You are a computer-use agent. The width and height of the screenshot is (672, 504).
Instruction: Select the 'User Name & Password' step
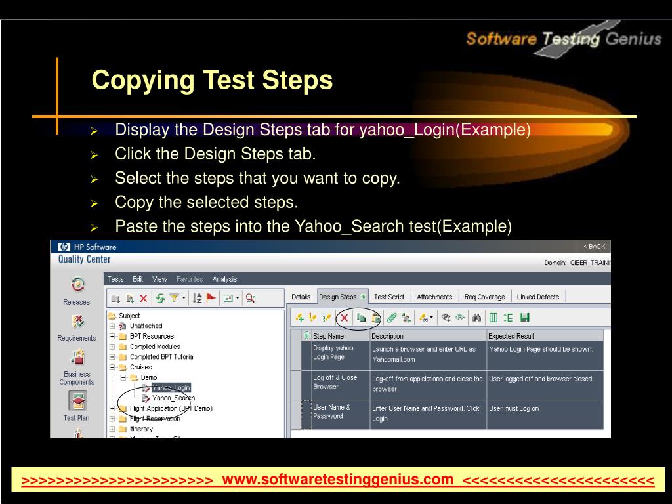(x=447, y=415)
